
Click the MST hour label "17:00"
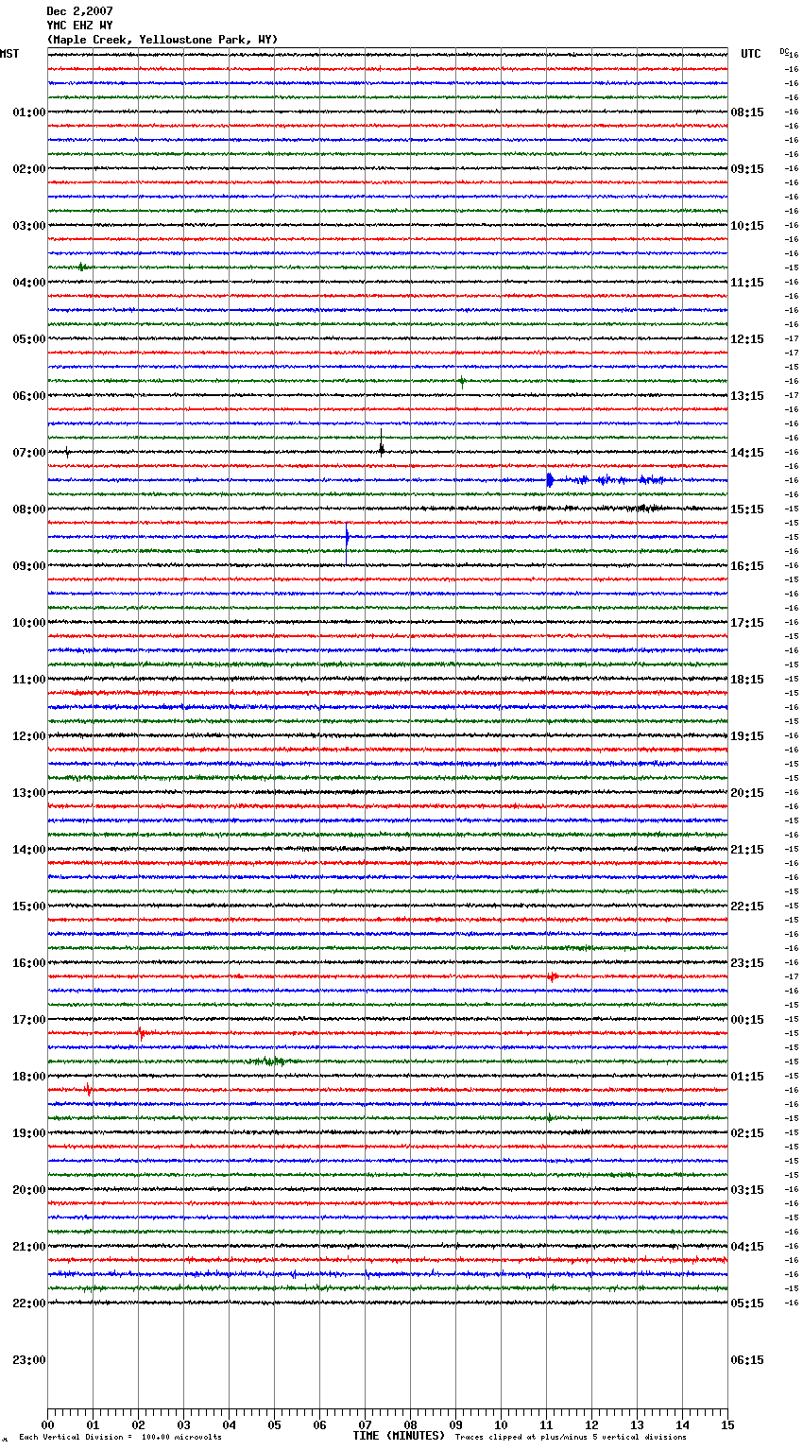tap(29, 1020)
